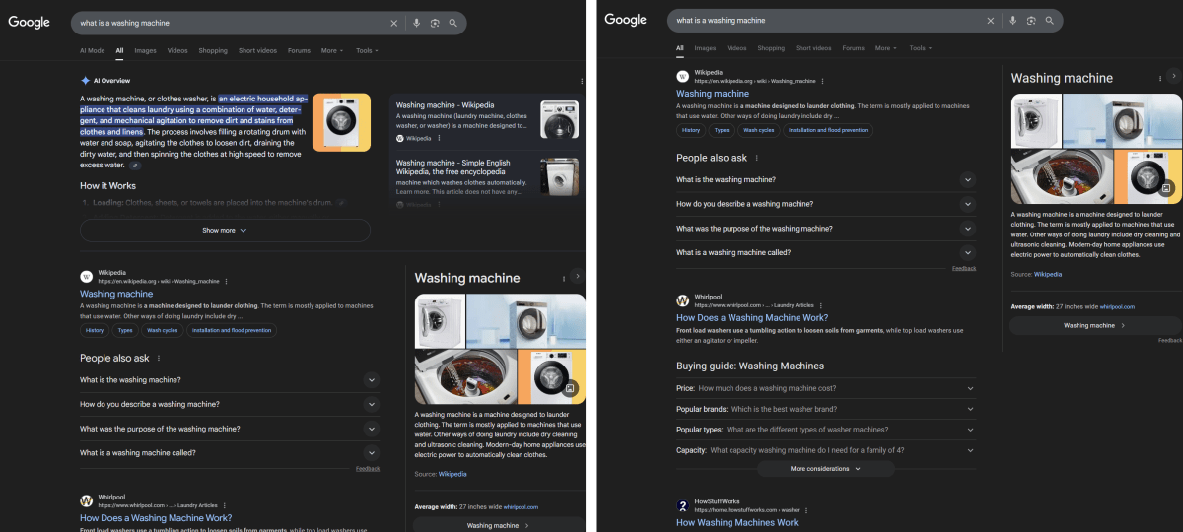Expand the Price row in the Buying guide
Image resolution: width=1183 pixels, height=532 pixels.
click(824, 388)
